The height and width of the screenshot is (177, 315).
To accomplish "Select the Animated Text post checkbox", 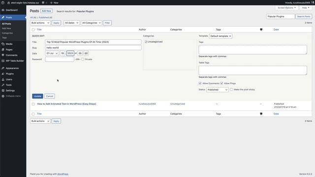I will pyautogui.click(x=33, y=104).
